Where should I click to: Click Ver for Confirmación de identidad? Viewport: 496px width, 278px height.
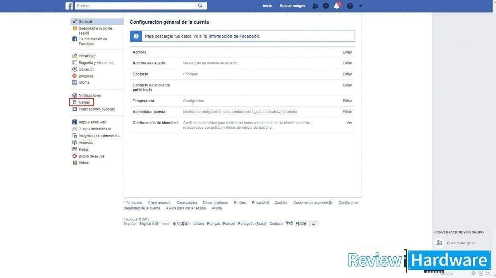click(349, 123)
